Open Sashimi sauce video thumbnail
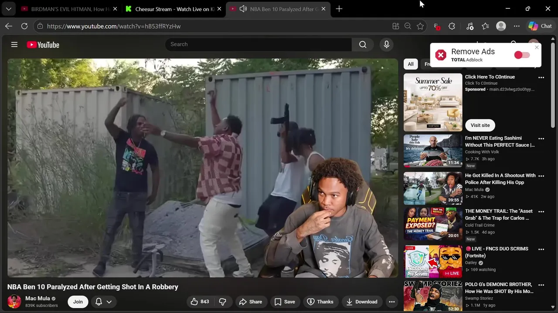558x313 pixels. [433, 151]
